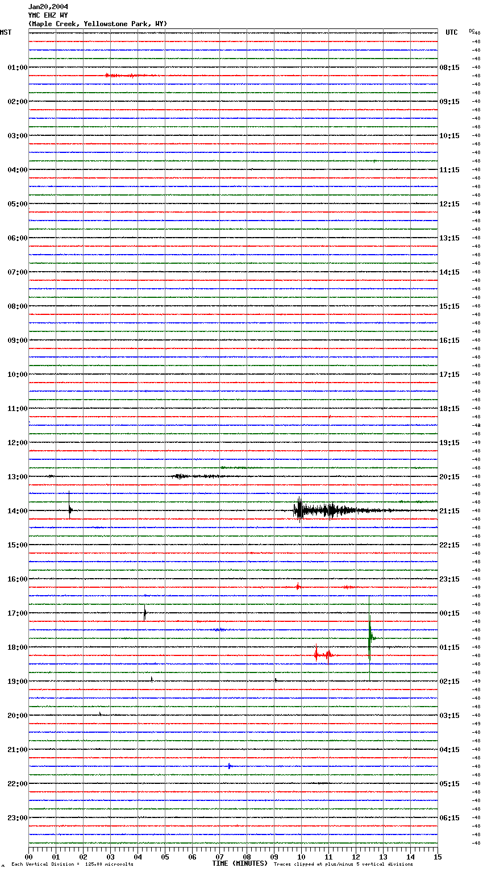Click the blue noise burst on 17:30 trace
The image size is (483, 872).
coord(220,630)
